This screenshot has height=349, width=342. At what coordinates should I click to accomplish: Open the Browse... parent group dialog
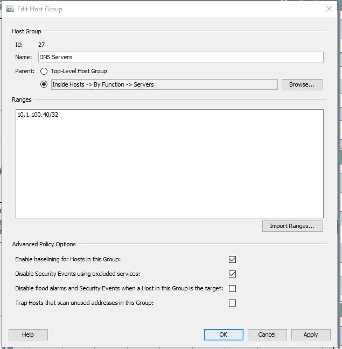pyautogui.click(x=302, y=84)
